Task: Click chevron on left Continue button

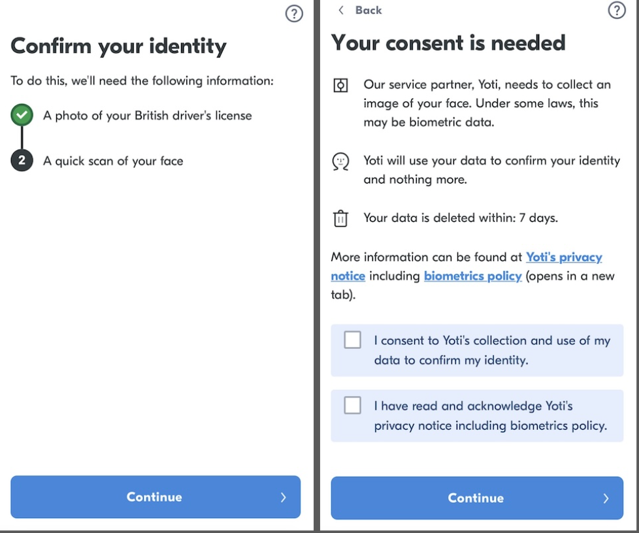Action: click(x=284, y=497)
